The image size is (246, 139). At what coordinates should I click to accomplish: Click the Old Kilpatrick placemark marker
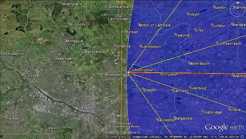coord(1,53)
